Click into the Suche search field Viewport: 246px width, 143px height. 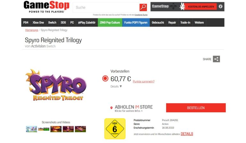[x=106, y=7]
